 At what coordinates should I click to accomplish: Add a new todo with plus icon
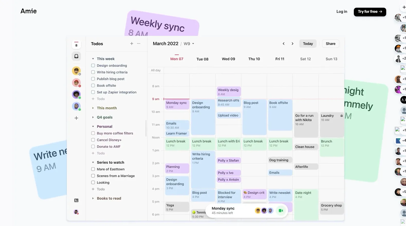pos(132,44)
